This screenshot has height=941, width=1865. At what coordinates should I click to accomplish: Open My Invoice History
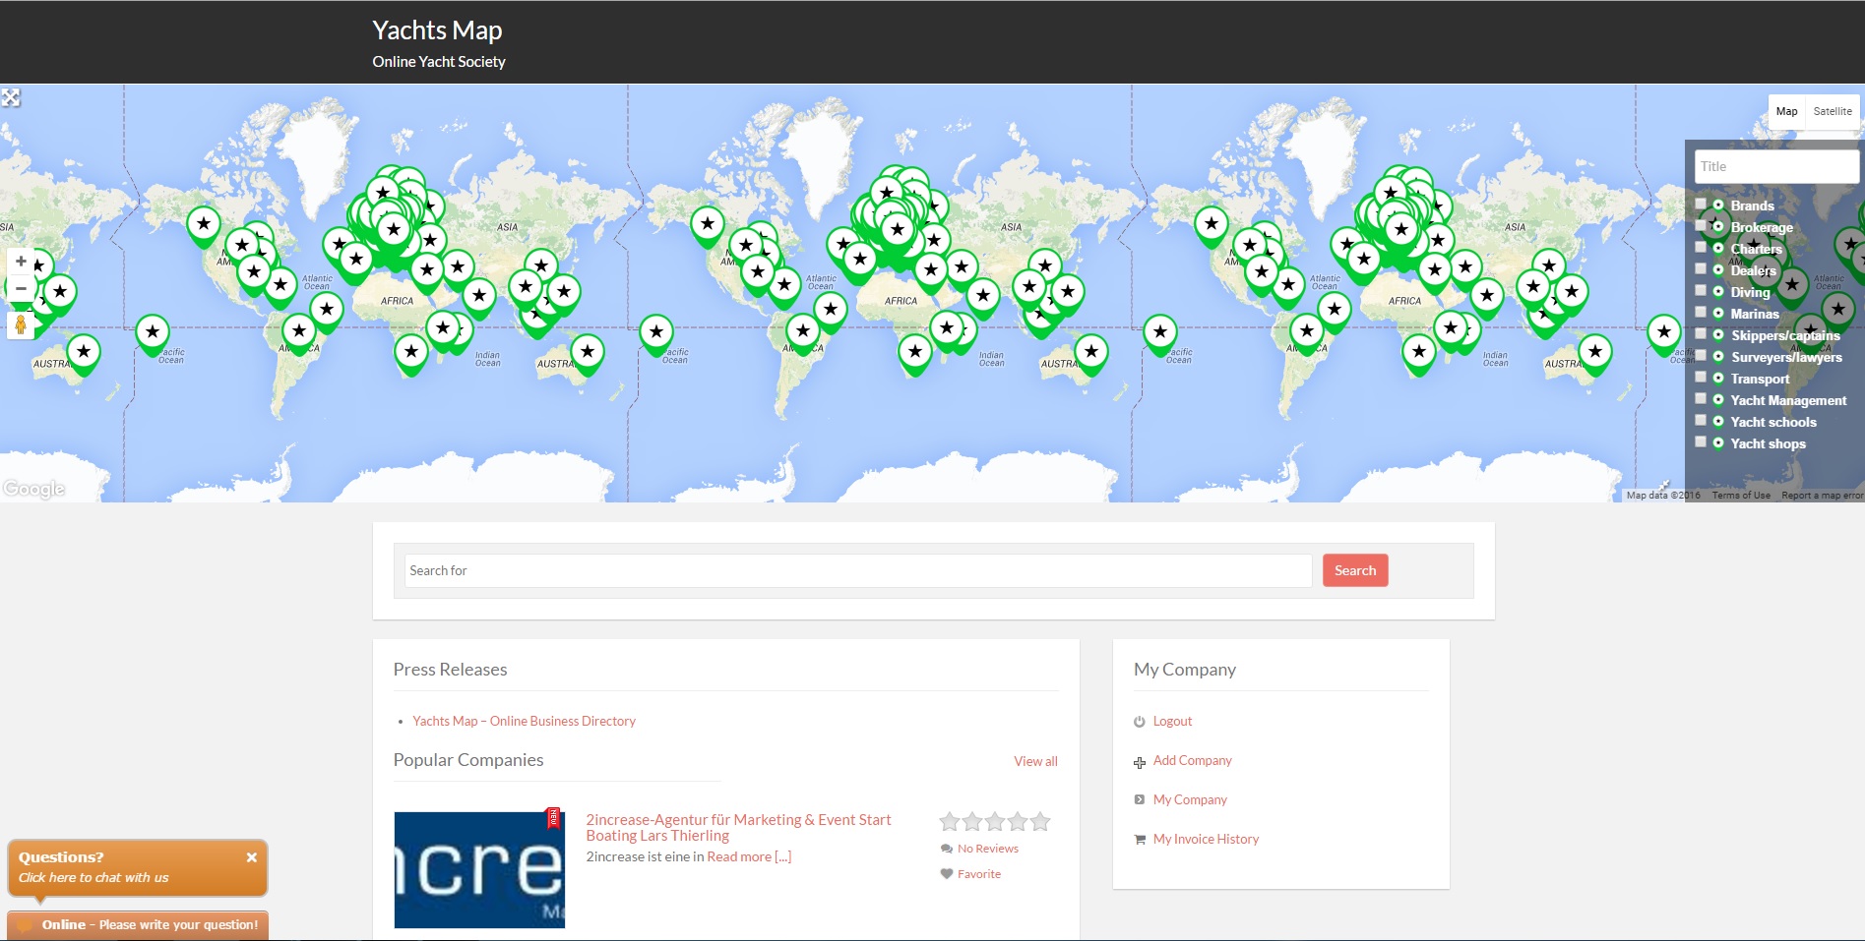(x=1206, y=839)
